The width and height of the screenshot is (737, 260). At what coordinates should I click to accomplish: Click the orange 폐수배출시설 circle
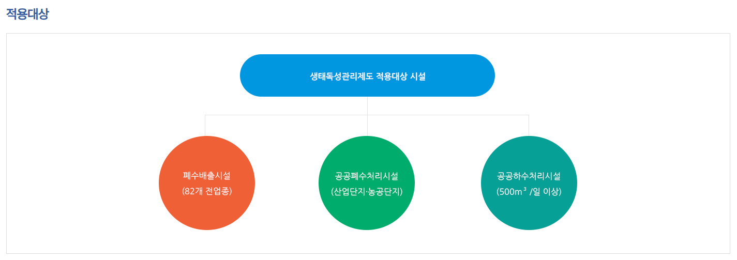(x=207, y=183)
